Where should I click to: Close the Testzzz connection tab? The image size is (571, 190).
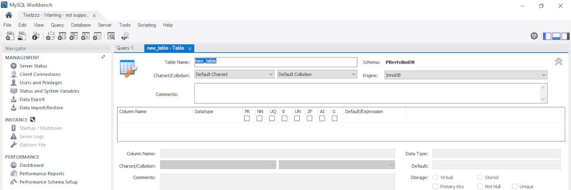pyautogui.click(x=94, y=15)
